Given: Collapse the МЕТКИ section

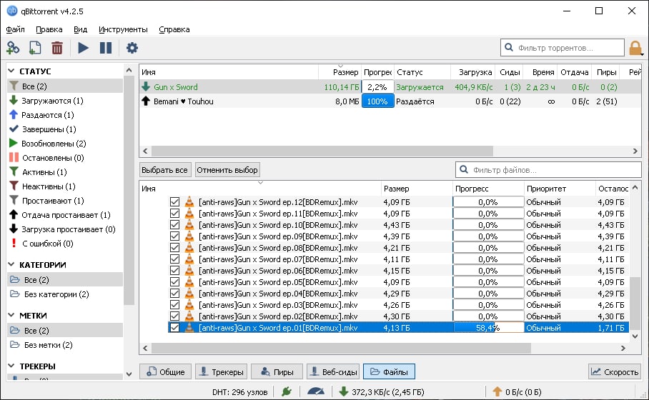Looking at the screenshot, I should point(11,316).
